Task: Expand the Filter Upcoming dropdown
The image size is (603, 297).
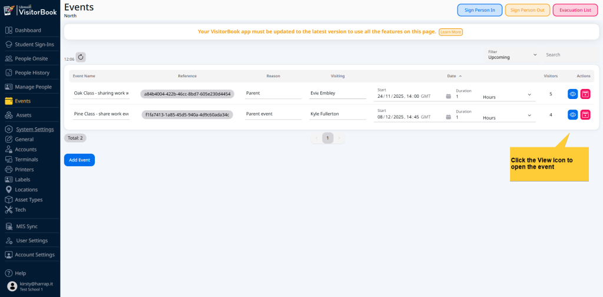Action: click(512, 55)
